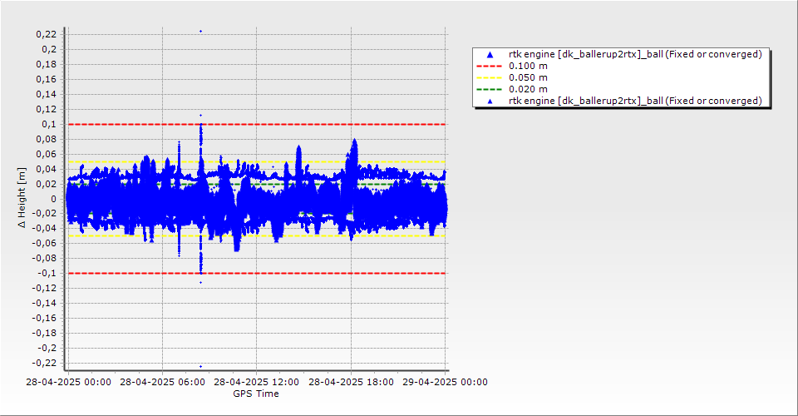Click the '29-04-2025 00:00' time label

click(x=446, y=382)
